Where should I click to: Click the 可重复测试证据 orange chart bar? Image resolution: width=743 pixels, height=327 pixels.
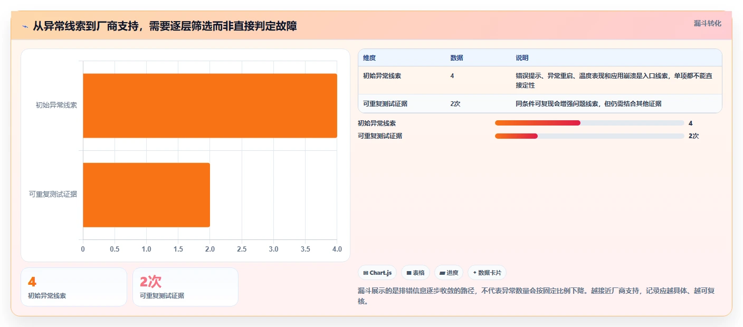[146, 195]
